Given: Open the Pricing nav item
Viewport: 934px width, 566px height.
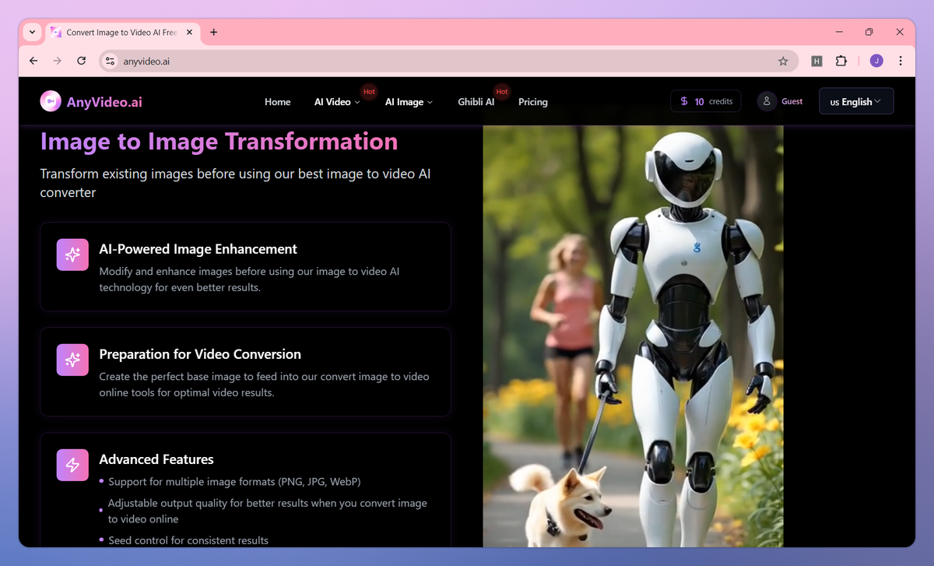Looking at the screenshot, I should click(x=533, y=102).
